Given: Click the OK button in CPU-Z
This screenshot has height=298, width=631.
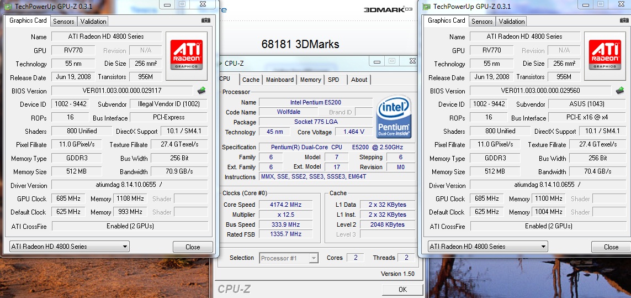Looking at the screenshot, I should coord(402,290).
